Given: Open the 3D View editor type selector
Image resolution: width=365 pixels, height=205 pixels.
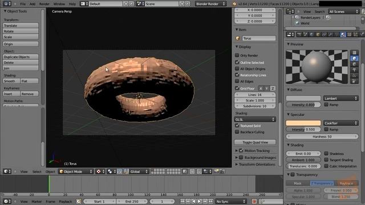Looking at the screenshot, I should pyautogui.click(x=7, y=171).
